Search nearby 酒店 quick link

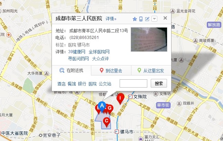(x=61, y=84)
